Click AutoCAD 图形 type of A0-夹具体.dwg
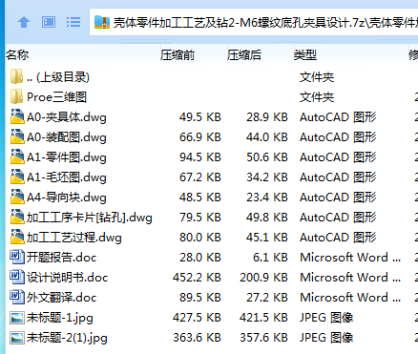The image size is (418, 354). pyautogui.click(x=338, y=117)
